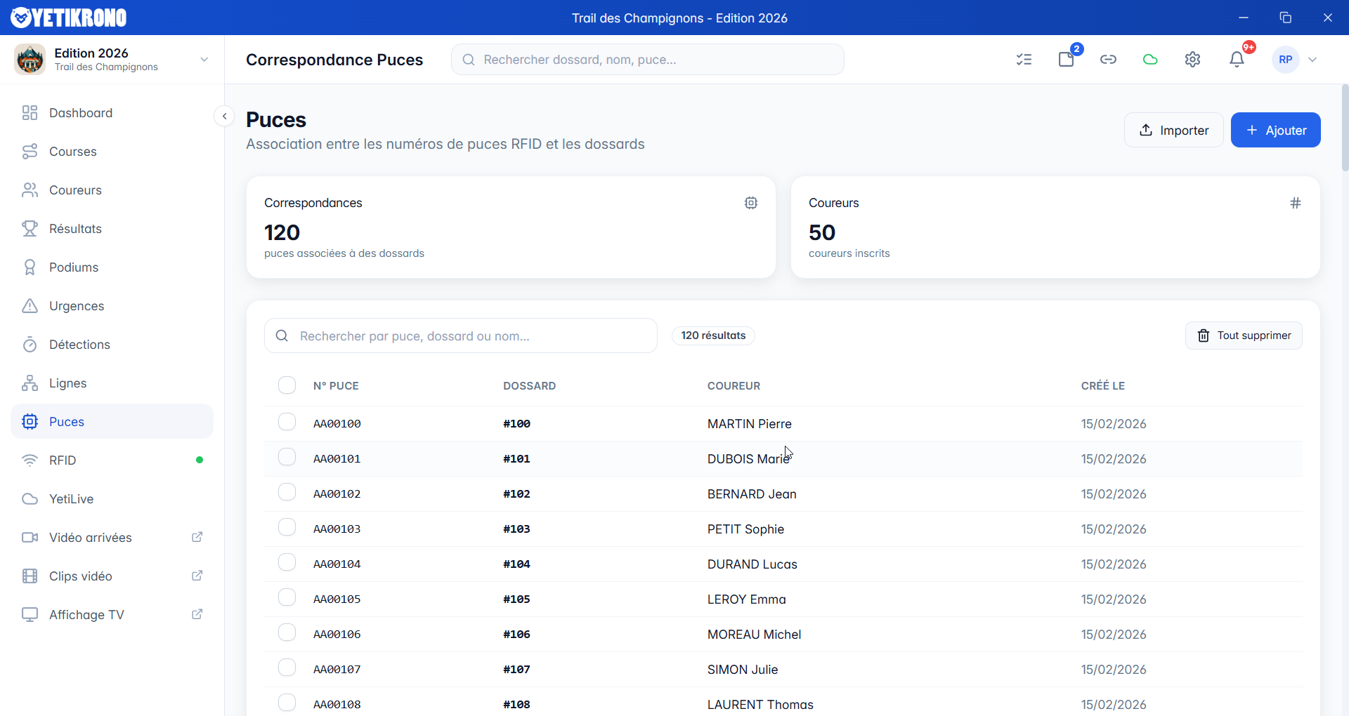
Task: Go to Résultats in the sidebar
Action: click(75, 229)
